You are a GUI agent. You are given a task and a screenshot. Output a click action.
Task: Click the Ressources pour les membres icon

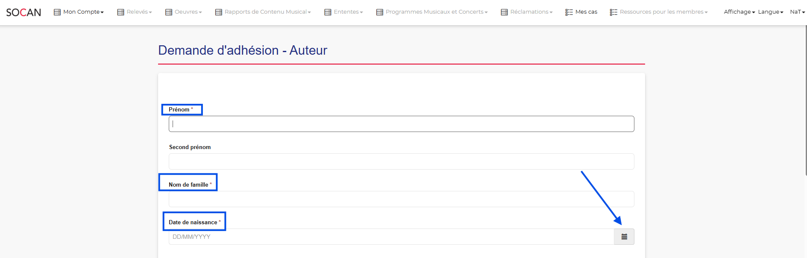click(613, 12)
